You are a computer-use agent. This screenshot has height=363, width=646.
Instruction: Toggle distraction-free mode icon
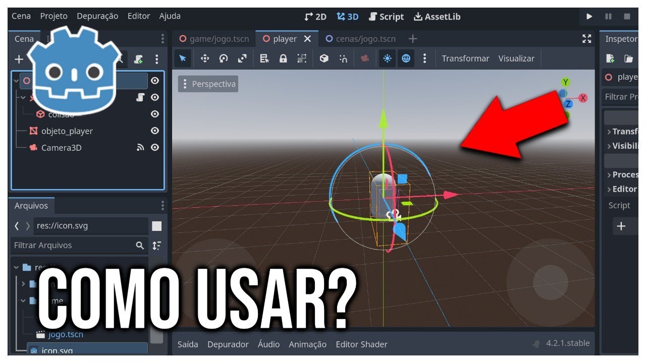tap(586, 39)
